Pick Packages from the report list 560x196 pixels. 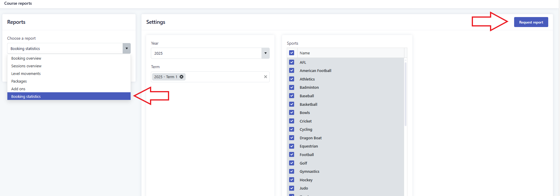click(x=19, y=81)
